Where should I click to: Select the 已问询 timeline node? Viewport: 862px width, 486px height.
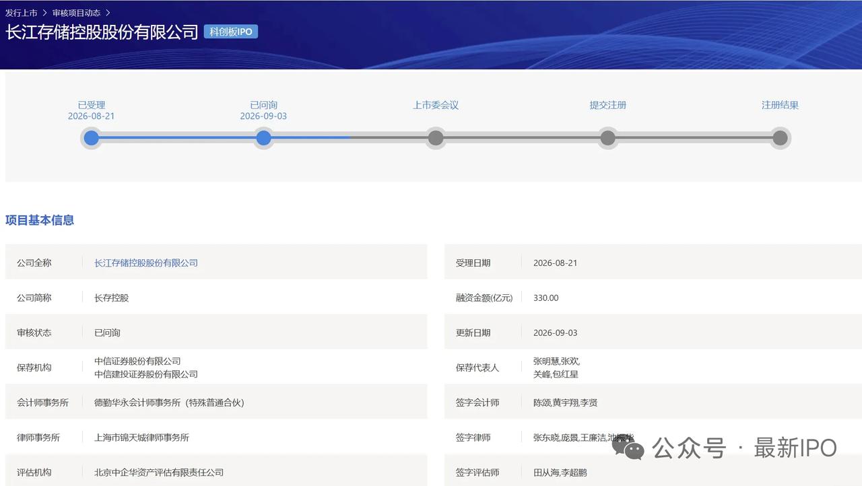[264, 138]
